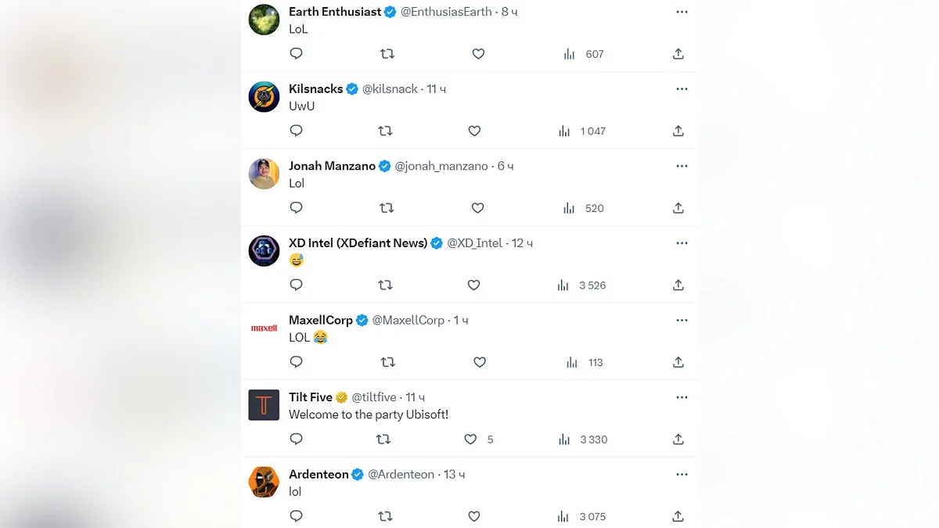939x528 pixels.
Task: Retweet Tilt Five's welcome message
Action: (x=383, y=440)
